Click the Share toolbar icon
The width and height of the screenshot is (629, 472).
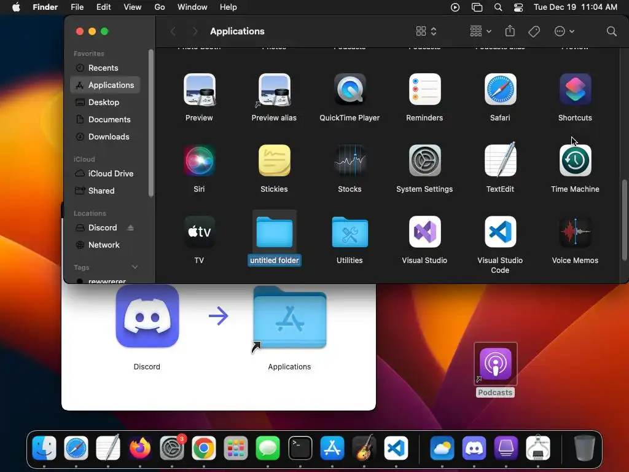coord(510,31)
